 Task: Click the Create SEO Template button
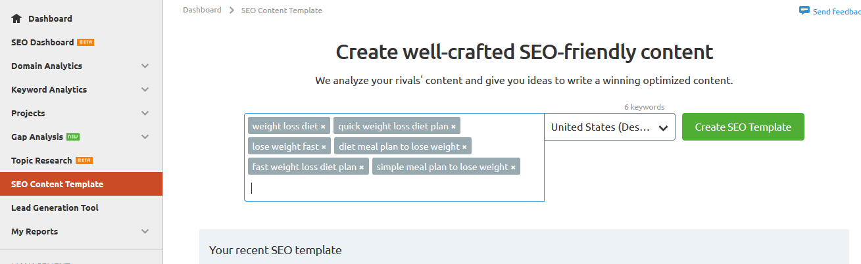click(x=743, y=127)
